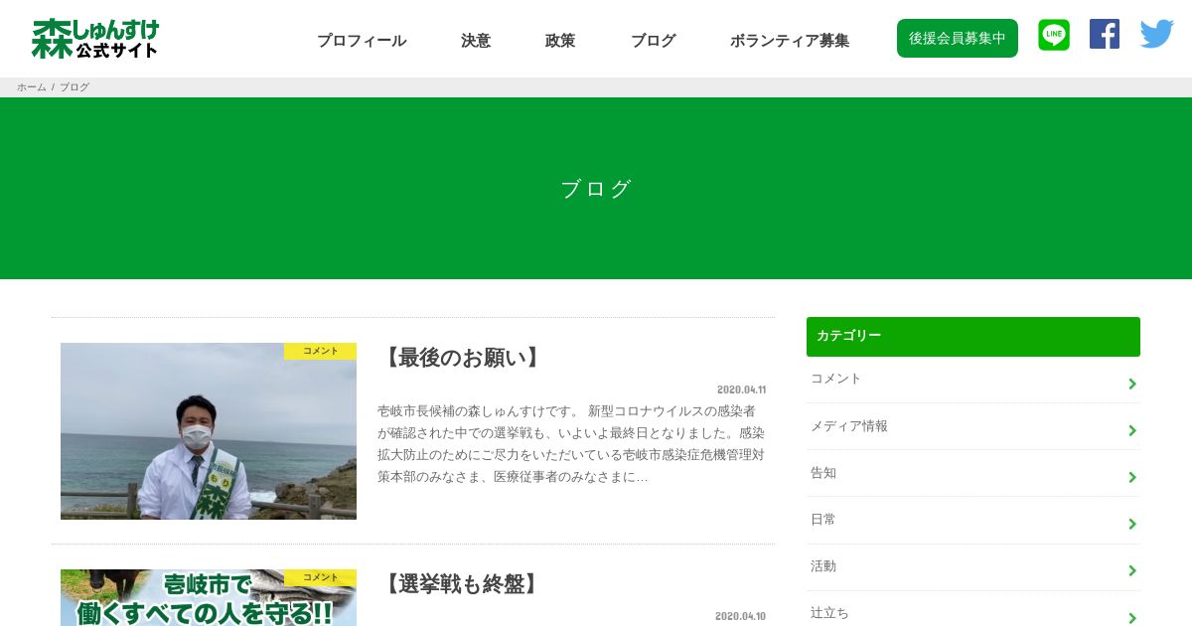The width and height of the screenshot is (1192, 626).
Task: Click the ブログ page heading in green banner
Action: (x=596, y=189)
